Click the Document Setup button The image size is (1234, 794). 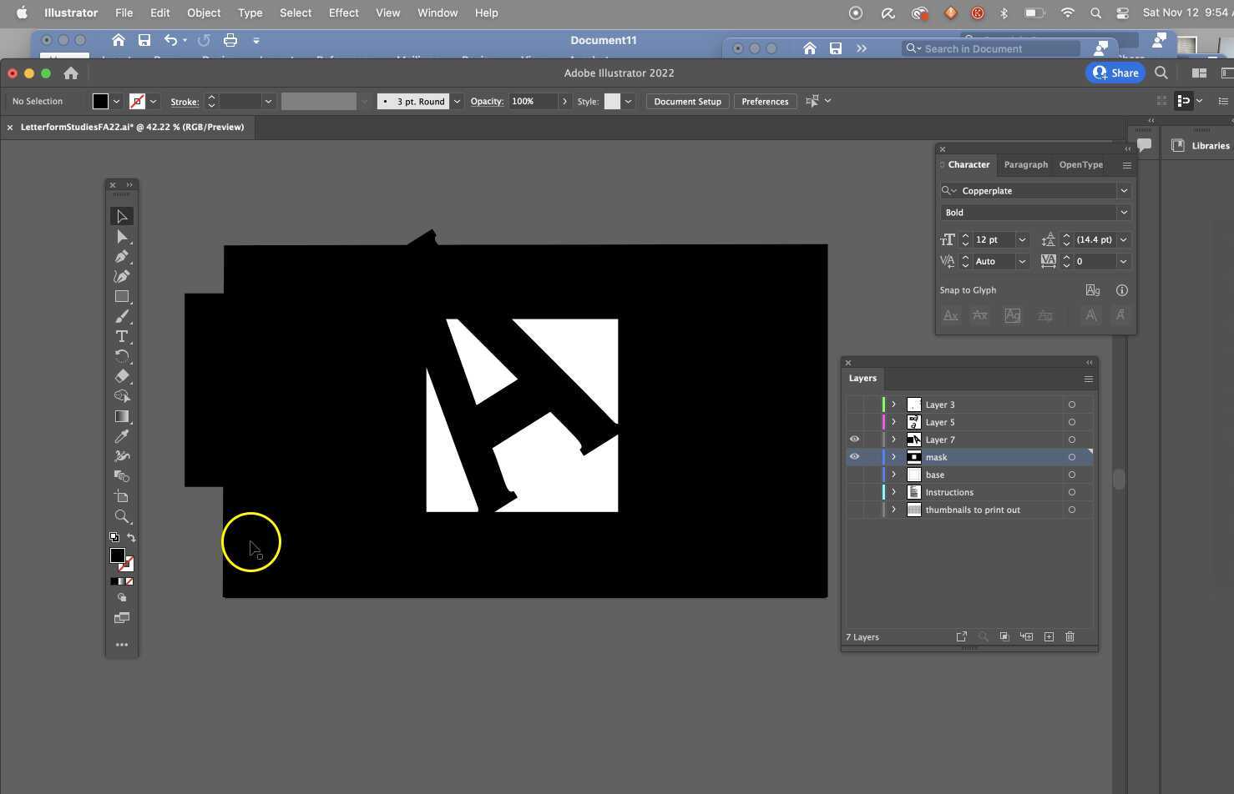[687, 102]
